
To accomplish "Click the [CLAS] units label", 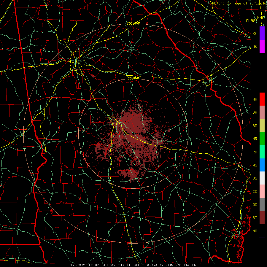I will tap(251, 20).
